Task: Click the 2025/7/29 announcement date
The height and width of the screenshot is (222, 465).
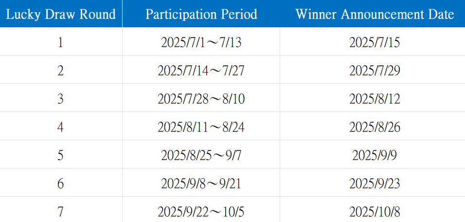Action: (x=375, y=71)
